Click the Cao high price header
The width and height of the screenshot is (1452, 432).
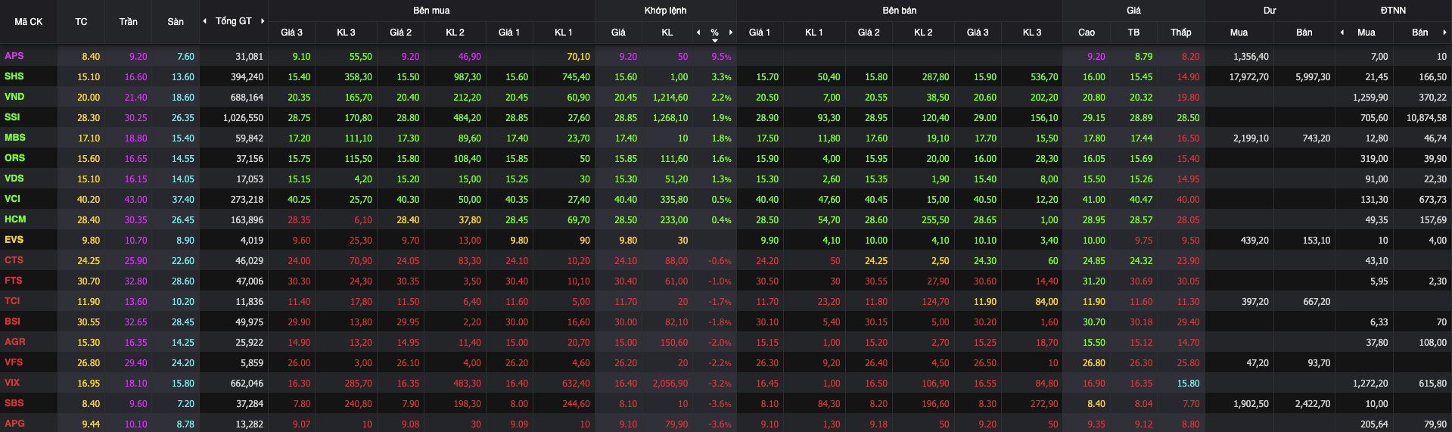click(x=1087, y=33)
